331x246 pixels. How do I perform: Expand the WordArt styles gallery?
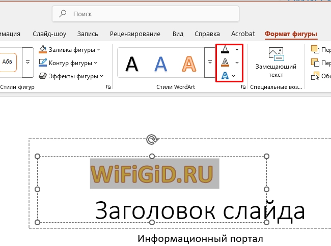[x=210, y=62]
